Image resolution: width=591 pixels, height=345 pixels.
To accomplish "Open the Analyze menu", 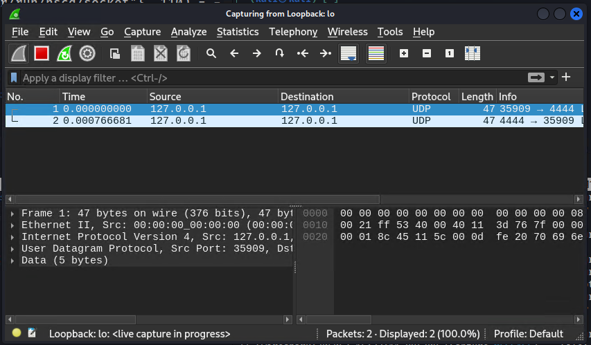I will click(188, 32).
